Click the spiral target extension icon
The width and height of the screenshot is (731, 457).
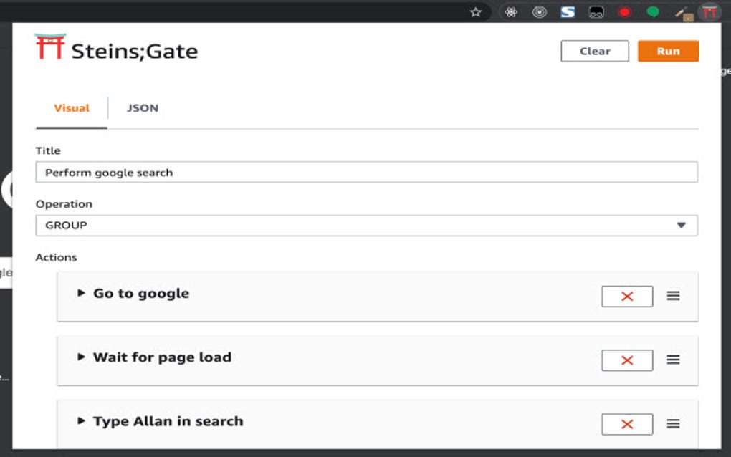(539, 11)
